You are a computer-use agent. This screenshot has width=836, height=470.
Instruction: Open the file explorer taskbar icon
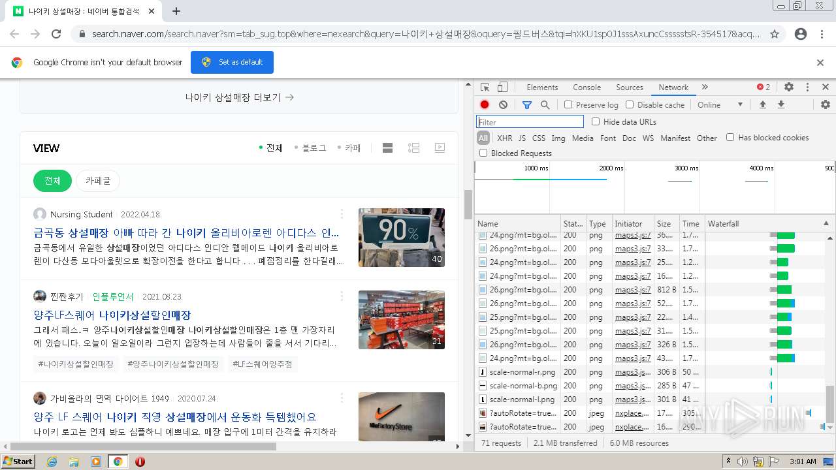(x=74, y=462)
